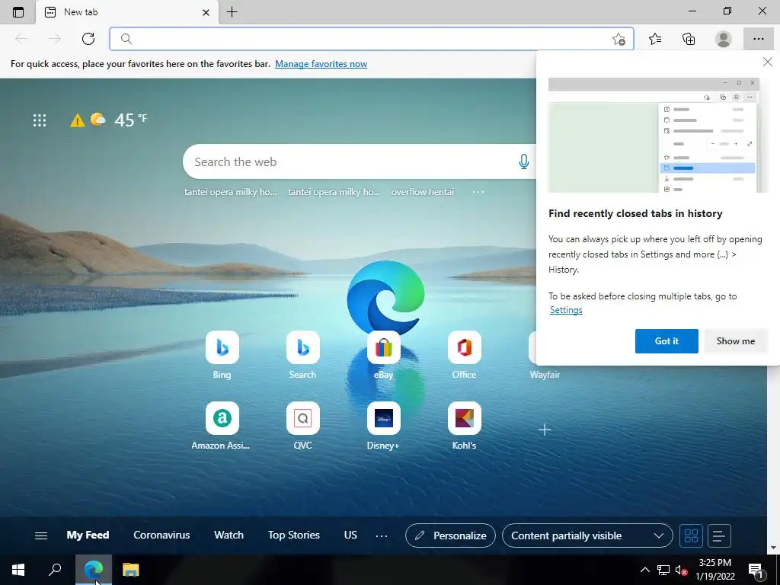This screenshot has width=780, height=585.
Task: Open File Explorer from taskbar
Action: [x=131, y=570]
